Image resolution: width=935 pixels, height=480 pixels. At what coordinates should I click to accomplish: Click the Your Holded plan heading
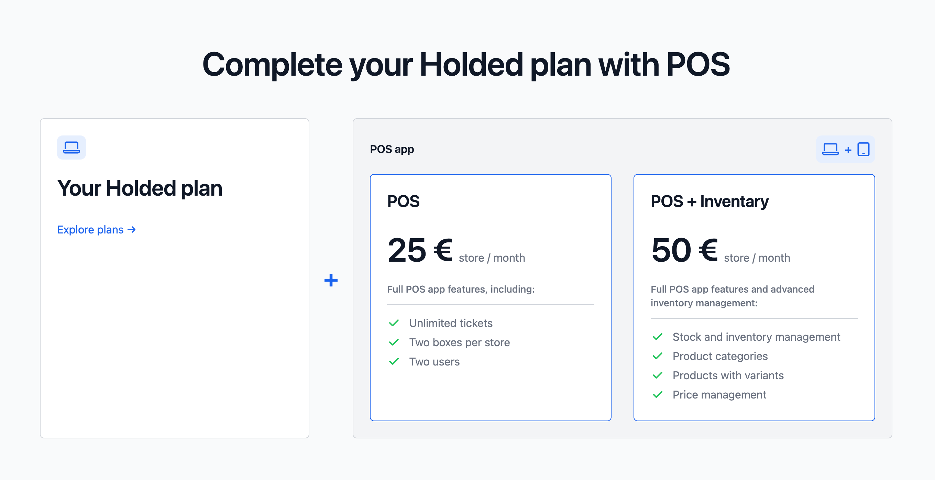[140, 188]
